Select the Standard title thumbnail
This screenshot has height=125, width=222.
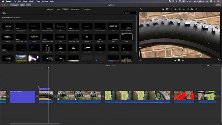click(x=8, y=26)
